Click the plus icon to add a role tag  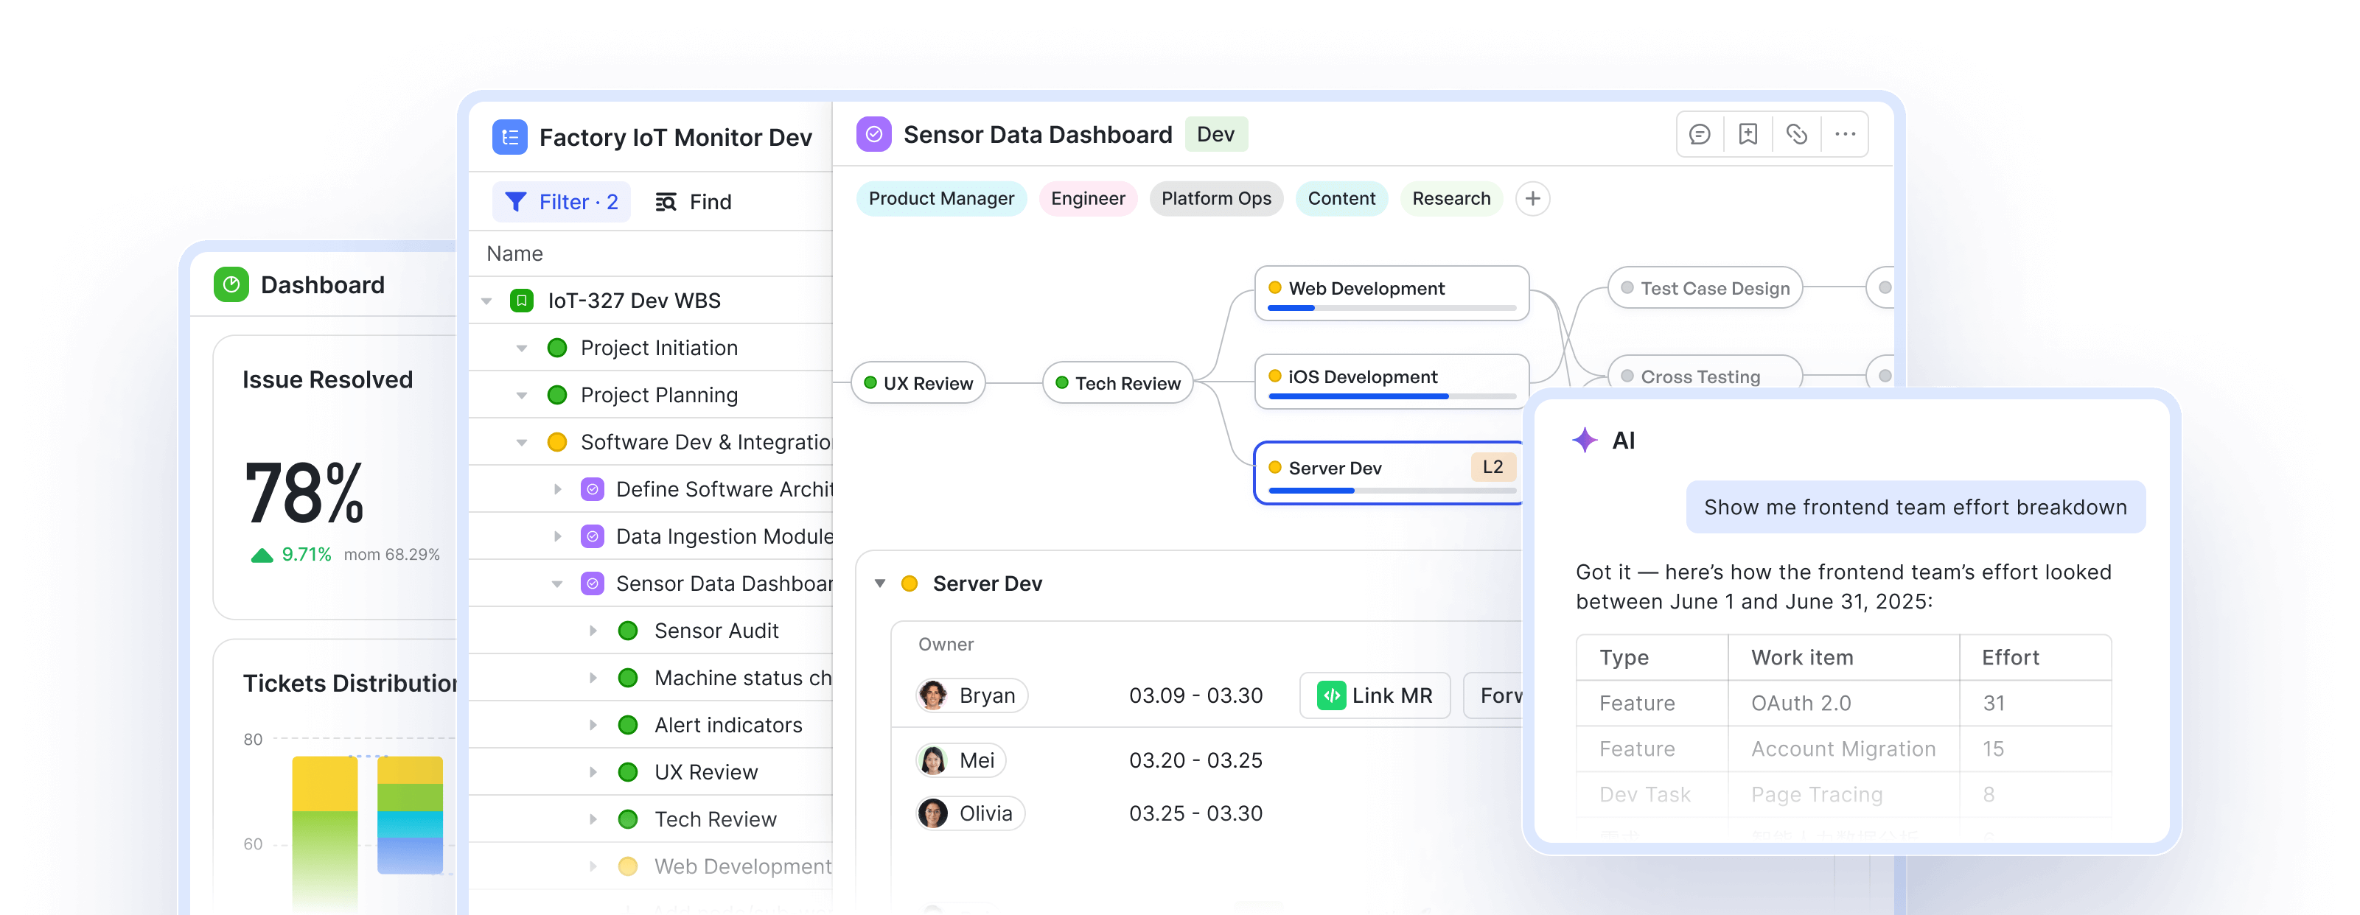pyautogui.click(x=1532, y=199)
